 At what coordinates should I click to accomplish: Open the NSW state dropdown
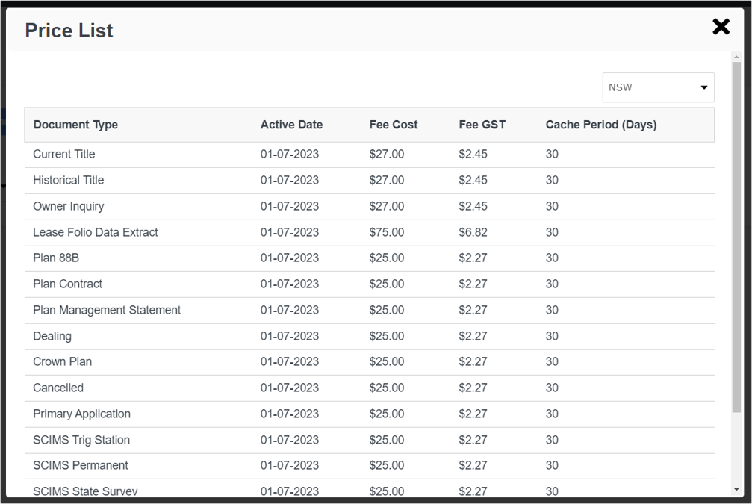[658, 87]
